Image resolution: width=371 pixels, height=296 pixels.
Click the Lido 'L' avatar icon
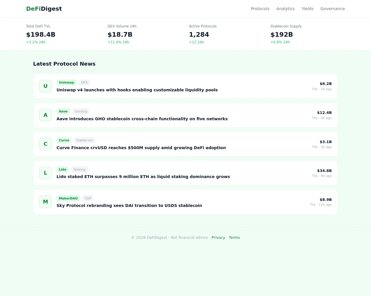tap(46, 173)
